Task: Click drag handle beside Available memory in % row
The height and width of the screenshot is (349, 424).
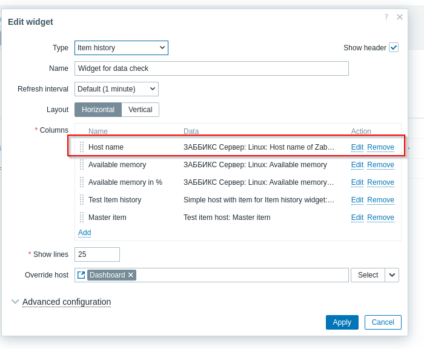Action: click(x=82, y=182)
